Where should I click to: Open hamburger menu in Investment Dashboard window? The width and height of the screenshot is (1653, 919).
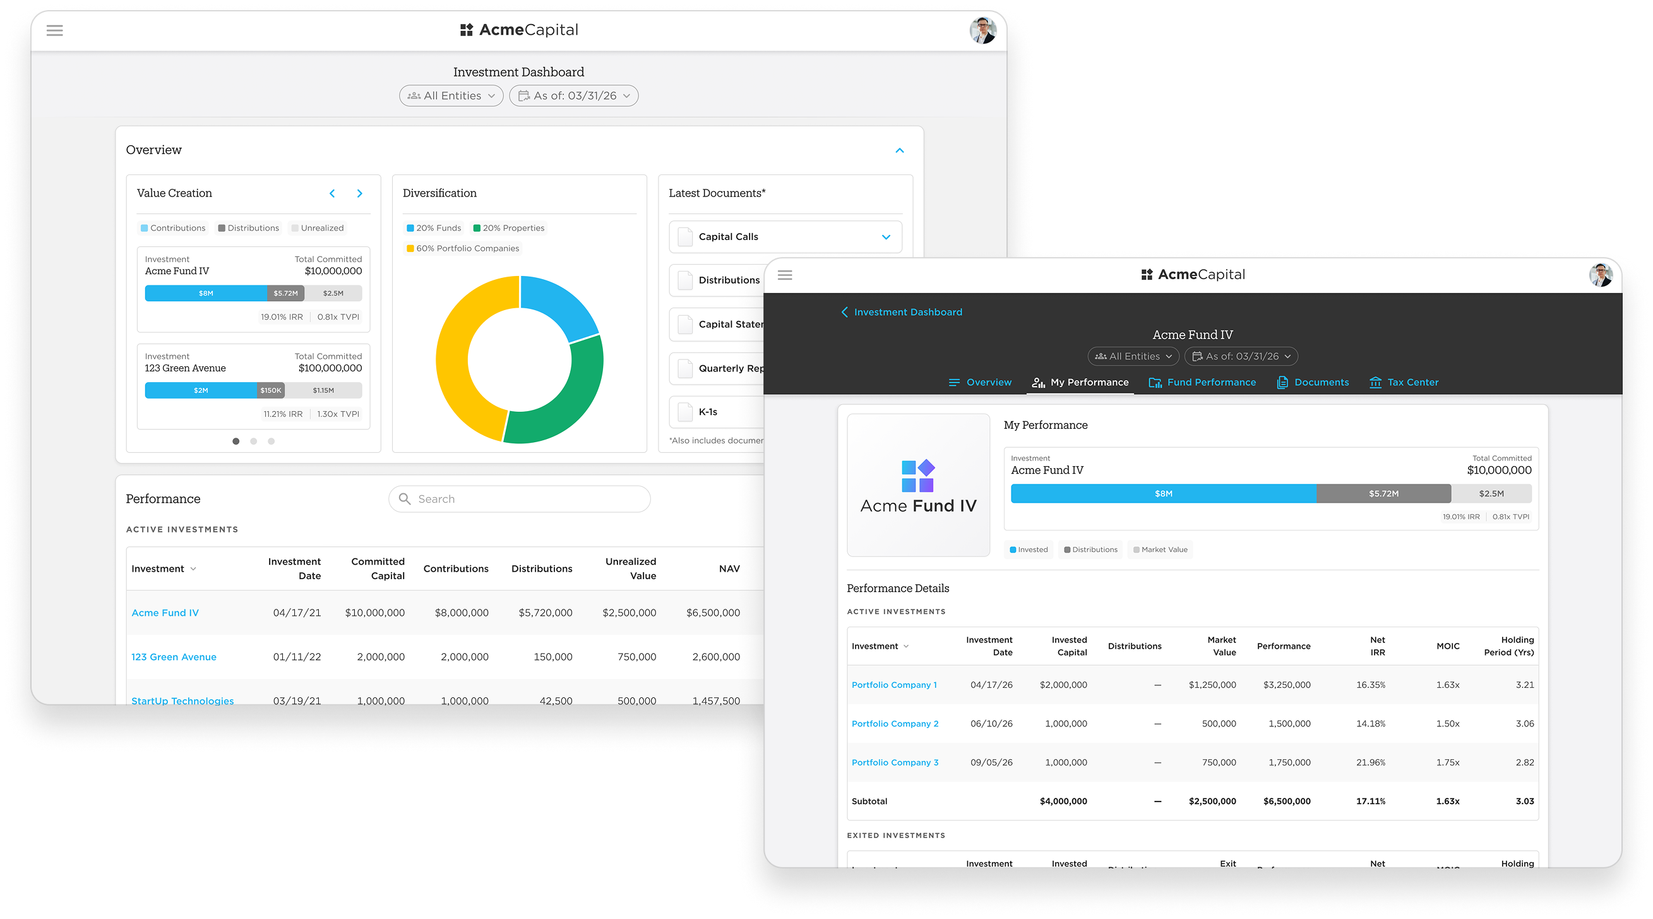pos(54,30)
